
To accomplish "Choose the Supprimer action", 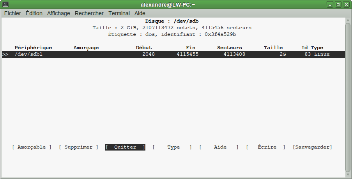I will [x=78, y=147].
